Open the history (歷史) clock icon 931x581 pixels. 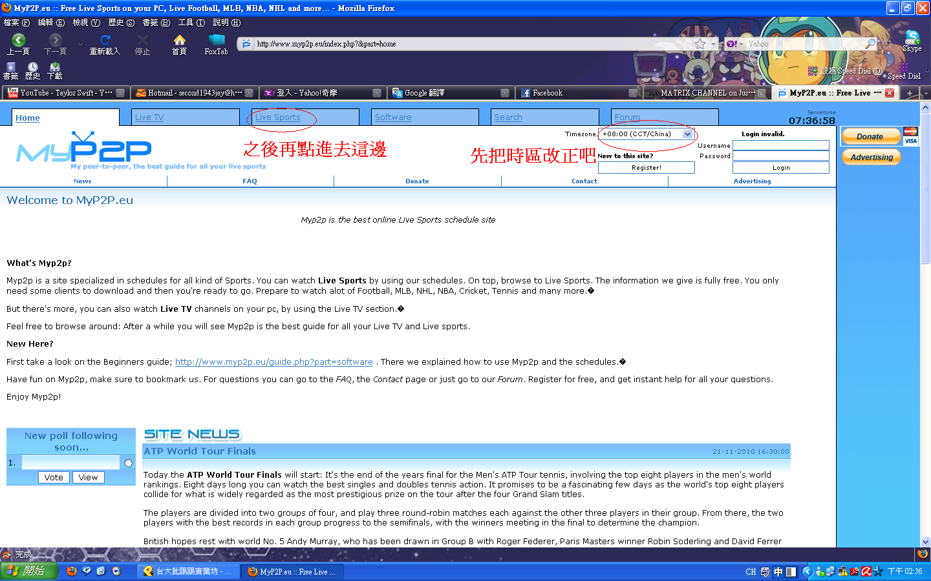32,67
